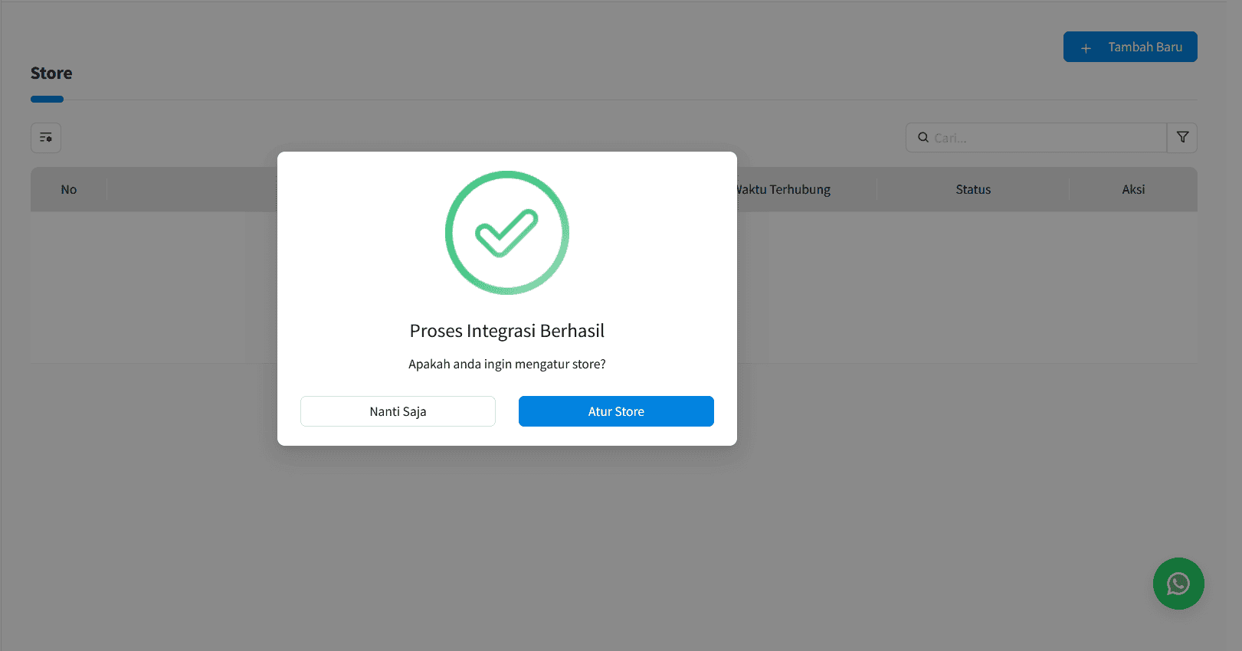1242x651 pixels.
Task: Click the Aksi column header
Action: 1133,189
